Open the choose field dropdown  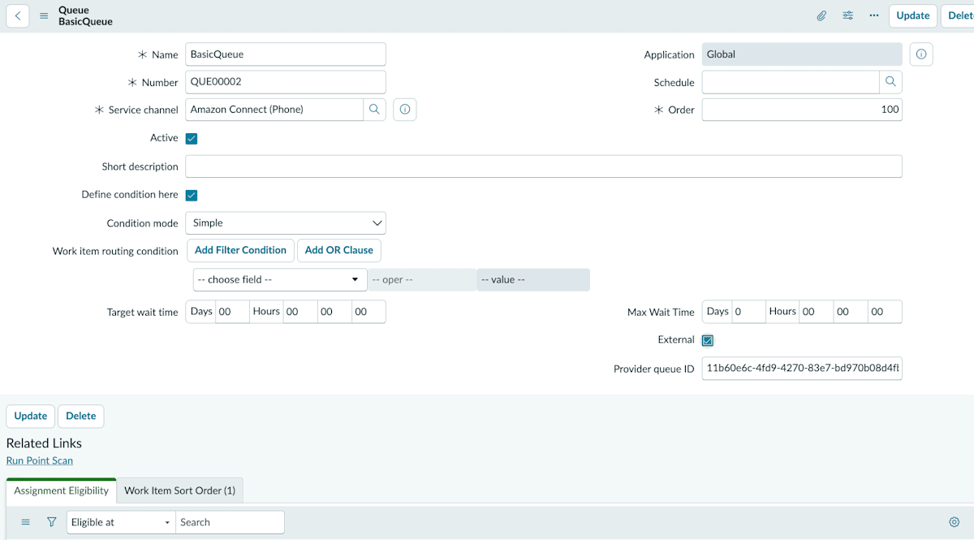[280, 279]
